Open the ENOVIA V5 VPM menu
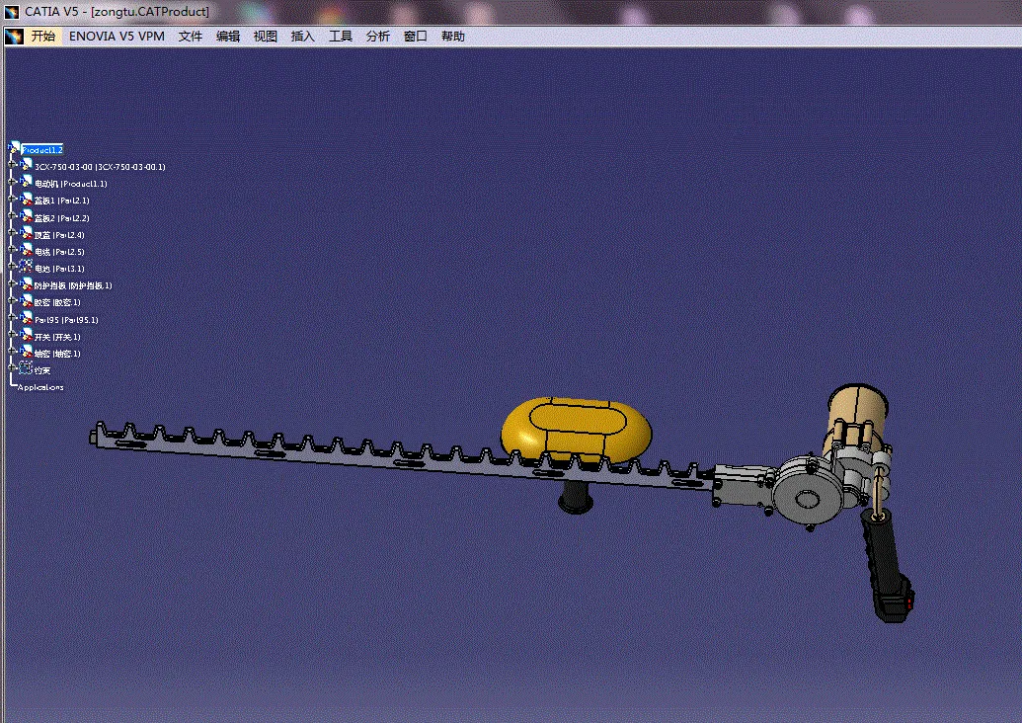Image resolution: width=1022 pixels, height=723 pixels. click(117, 37)
